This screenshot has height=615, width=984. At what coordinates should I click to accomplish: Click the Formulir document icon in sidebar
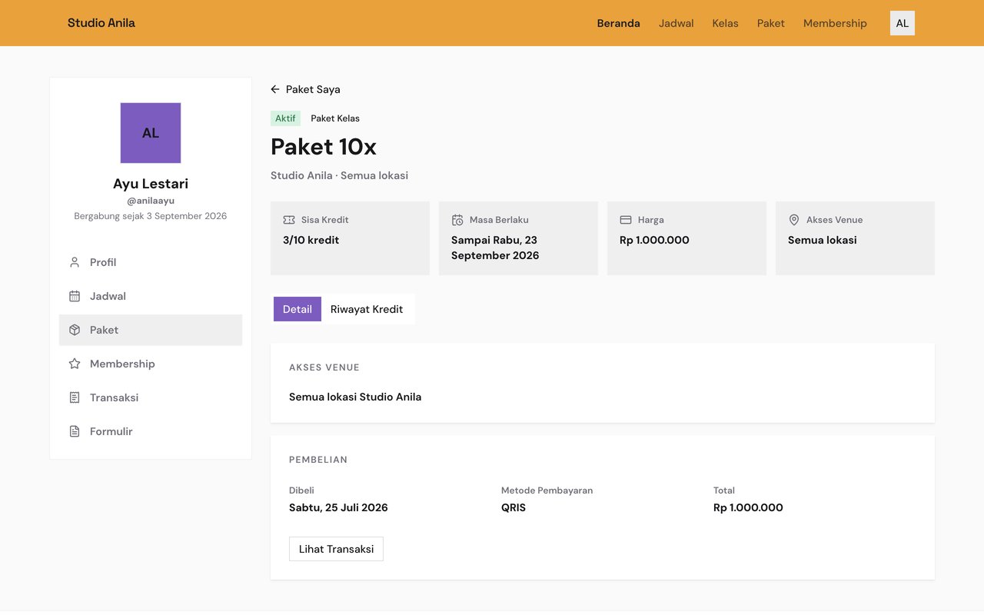click(x=75, y=431)
